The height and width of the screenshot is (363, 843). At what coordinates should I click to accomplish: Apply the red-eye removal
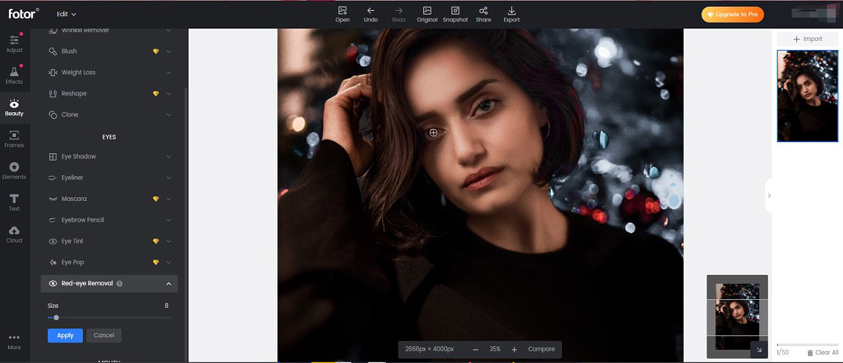click(65, 335)
